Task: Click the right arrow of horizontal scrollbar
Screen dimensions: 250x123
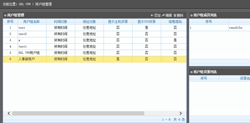Action: coord(180,113)
